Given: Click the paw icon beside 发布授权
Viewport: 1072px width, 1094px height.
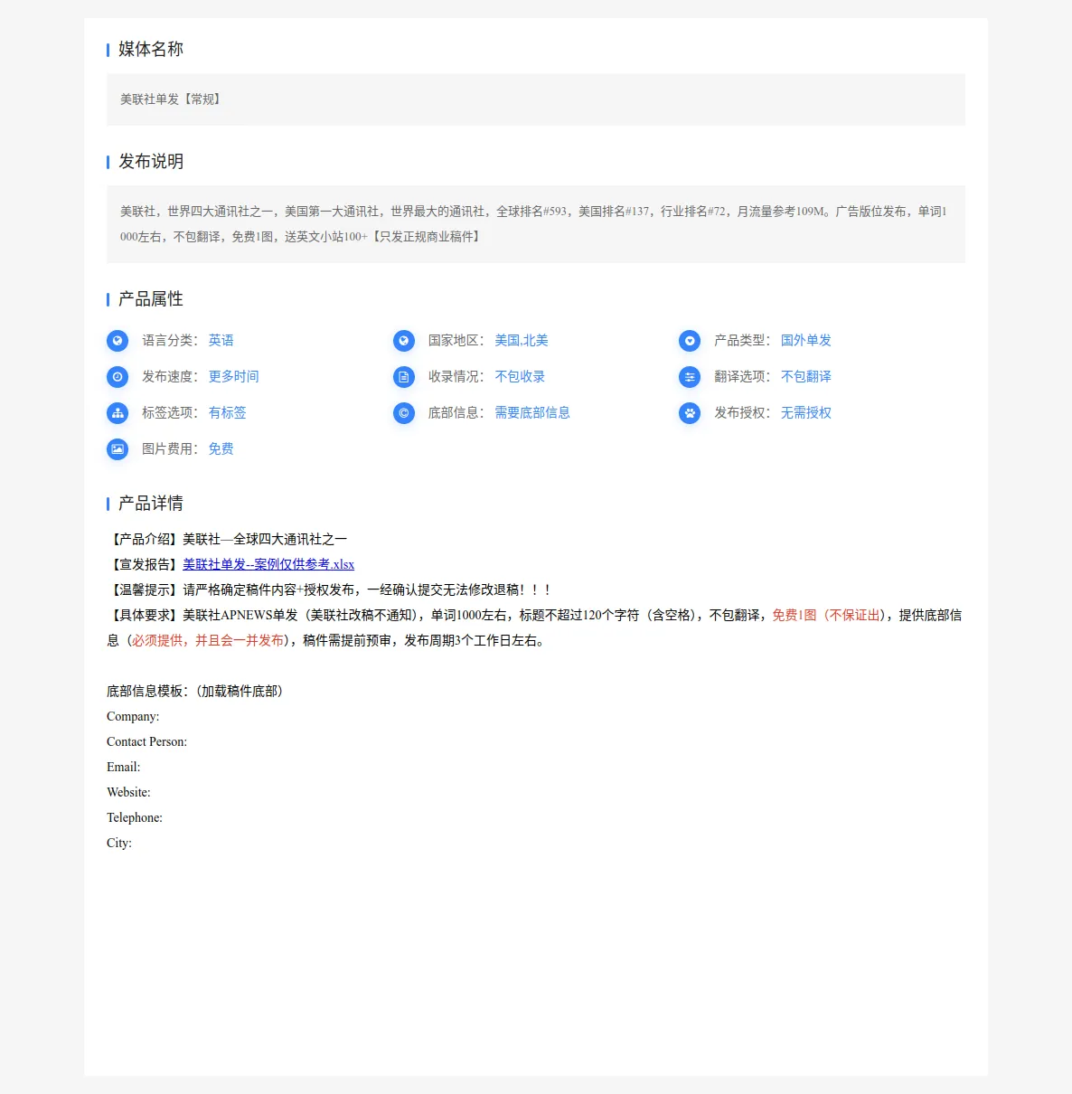Looking at the screenshot, I should coord(690,413).
